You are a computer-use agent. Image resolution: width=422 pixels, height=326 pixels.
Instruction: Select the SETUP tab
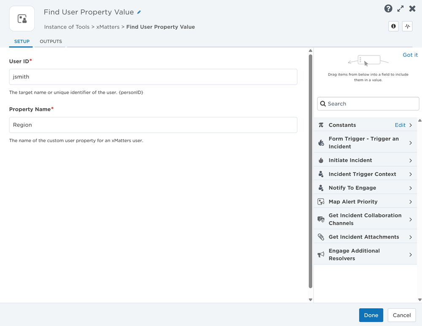click(22, 41)
